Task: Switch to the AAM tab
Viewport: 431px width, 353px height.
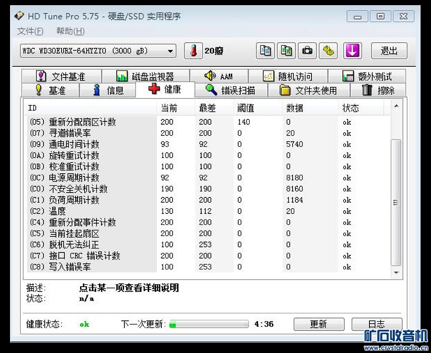Action: [219, 76]
